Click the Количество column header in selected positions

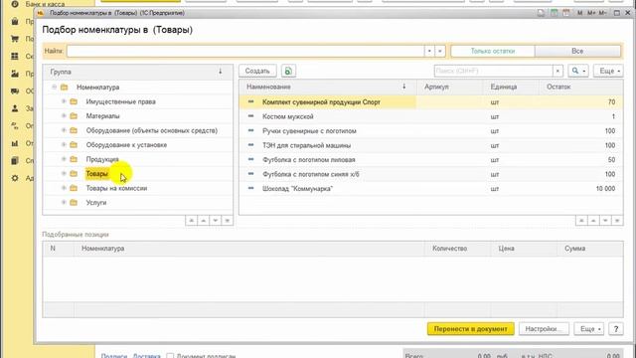(457, 249)
